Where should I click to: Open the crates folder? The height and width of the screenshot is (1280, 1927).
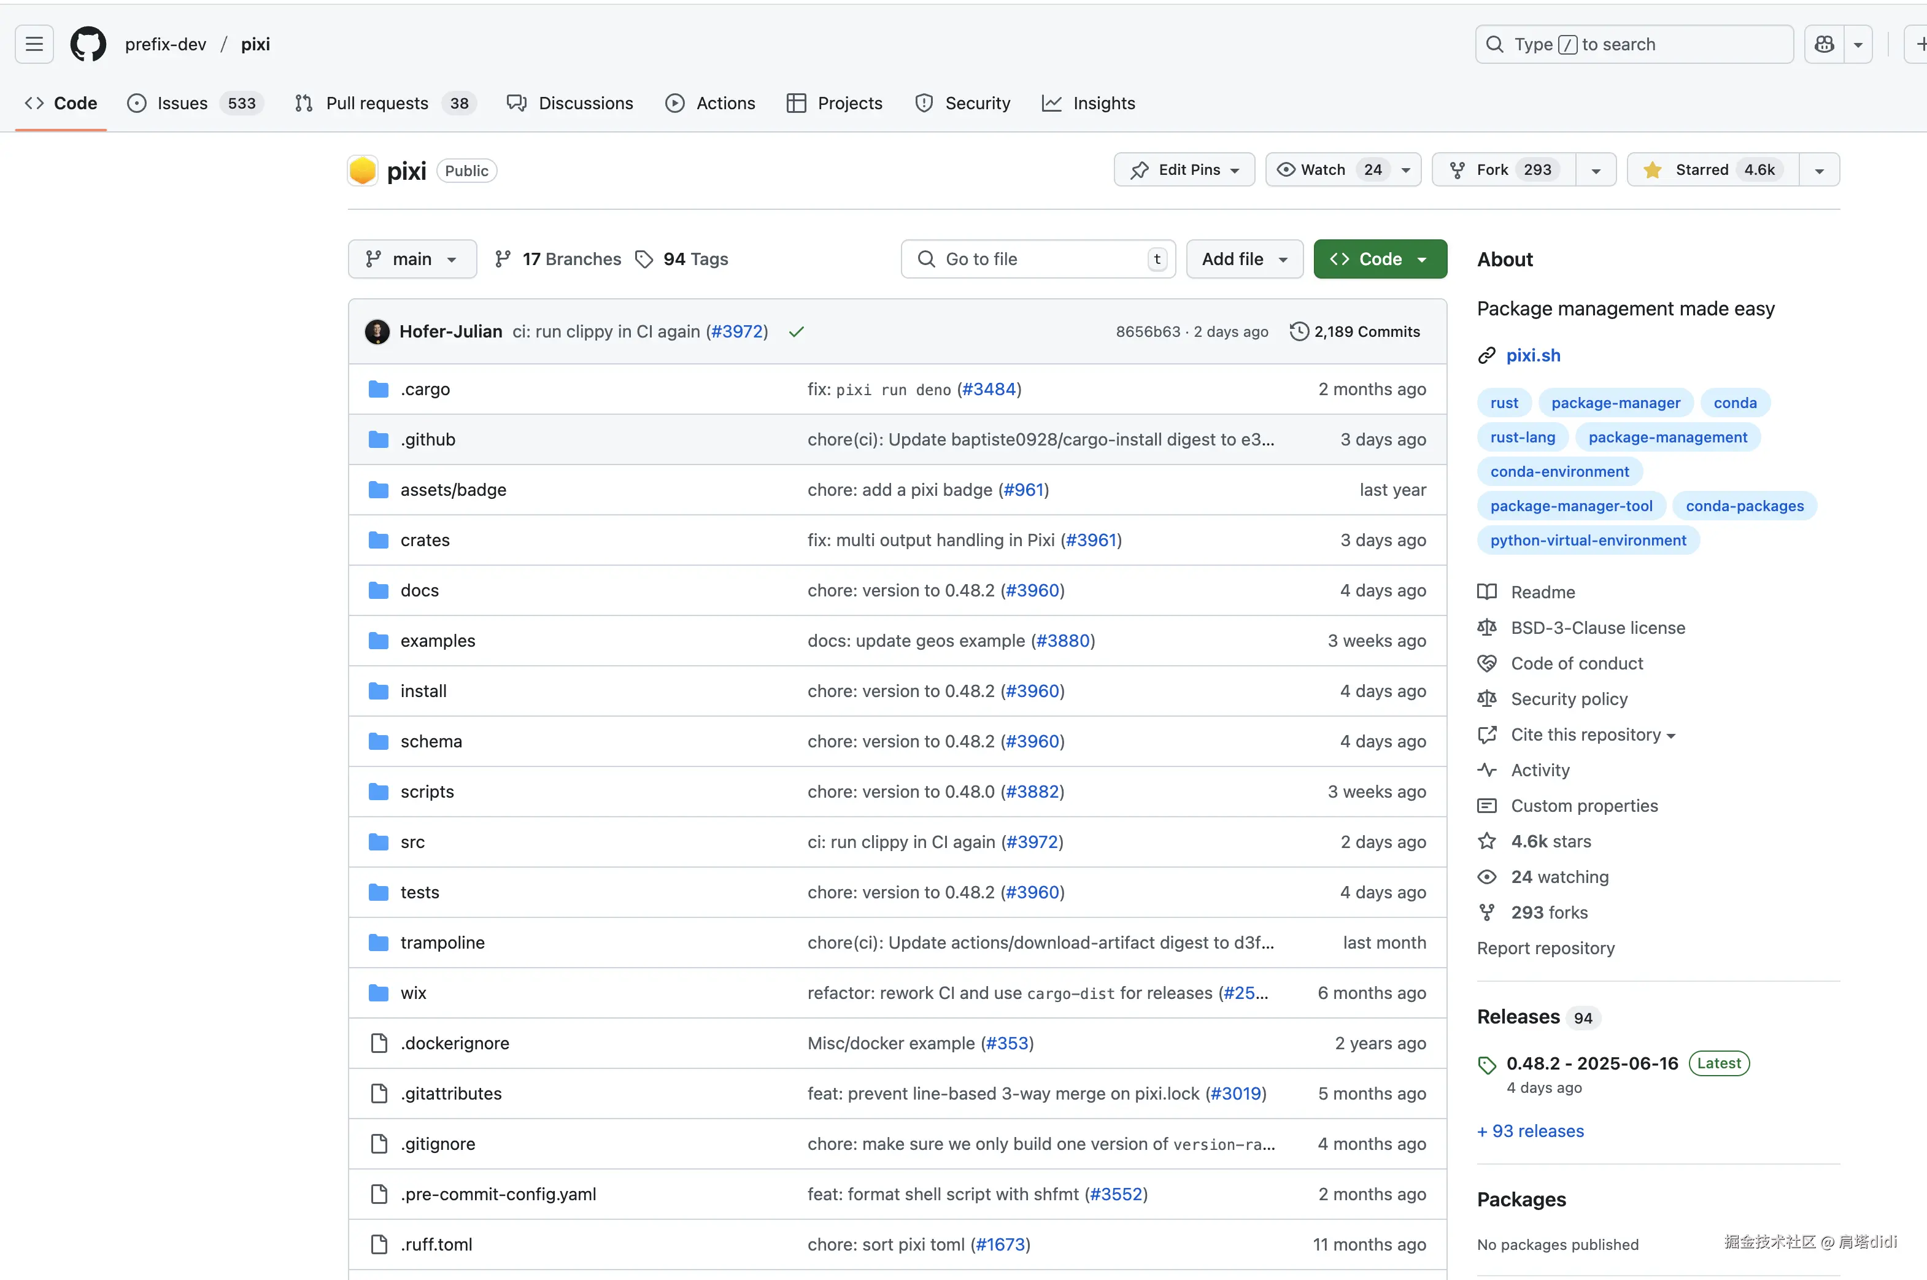(425, 541)
